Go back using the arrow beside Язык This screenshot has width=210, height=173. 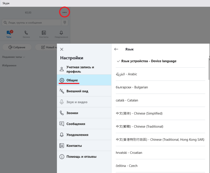[116, 49]
